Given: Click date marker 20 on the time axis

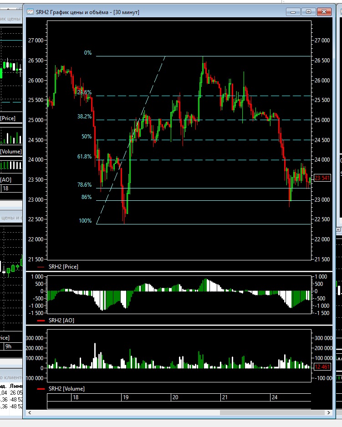Looking at the screenshot, I should pos(175,397).
